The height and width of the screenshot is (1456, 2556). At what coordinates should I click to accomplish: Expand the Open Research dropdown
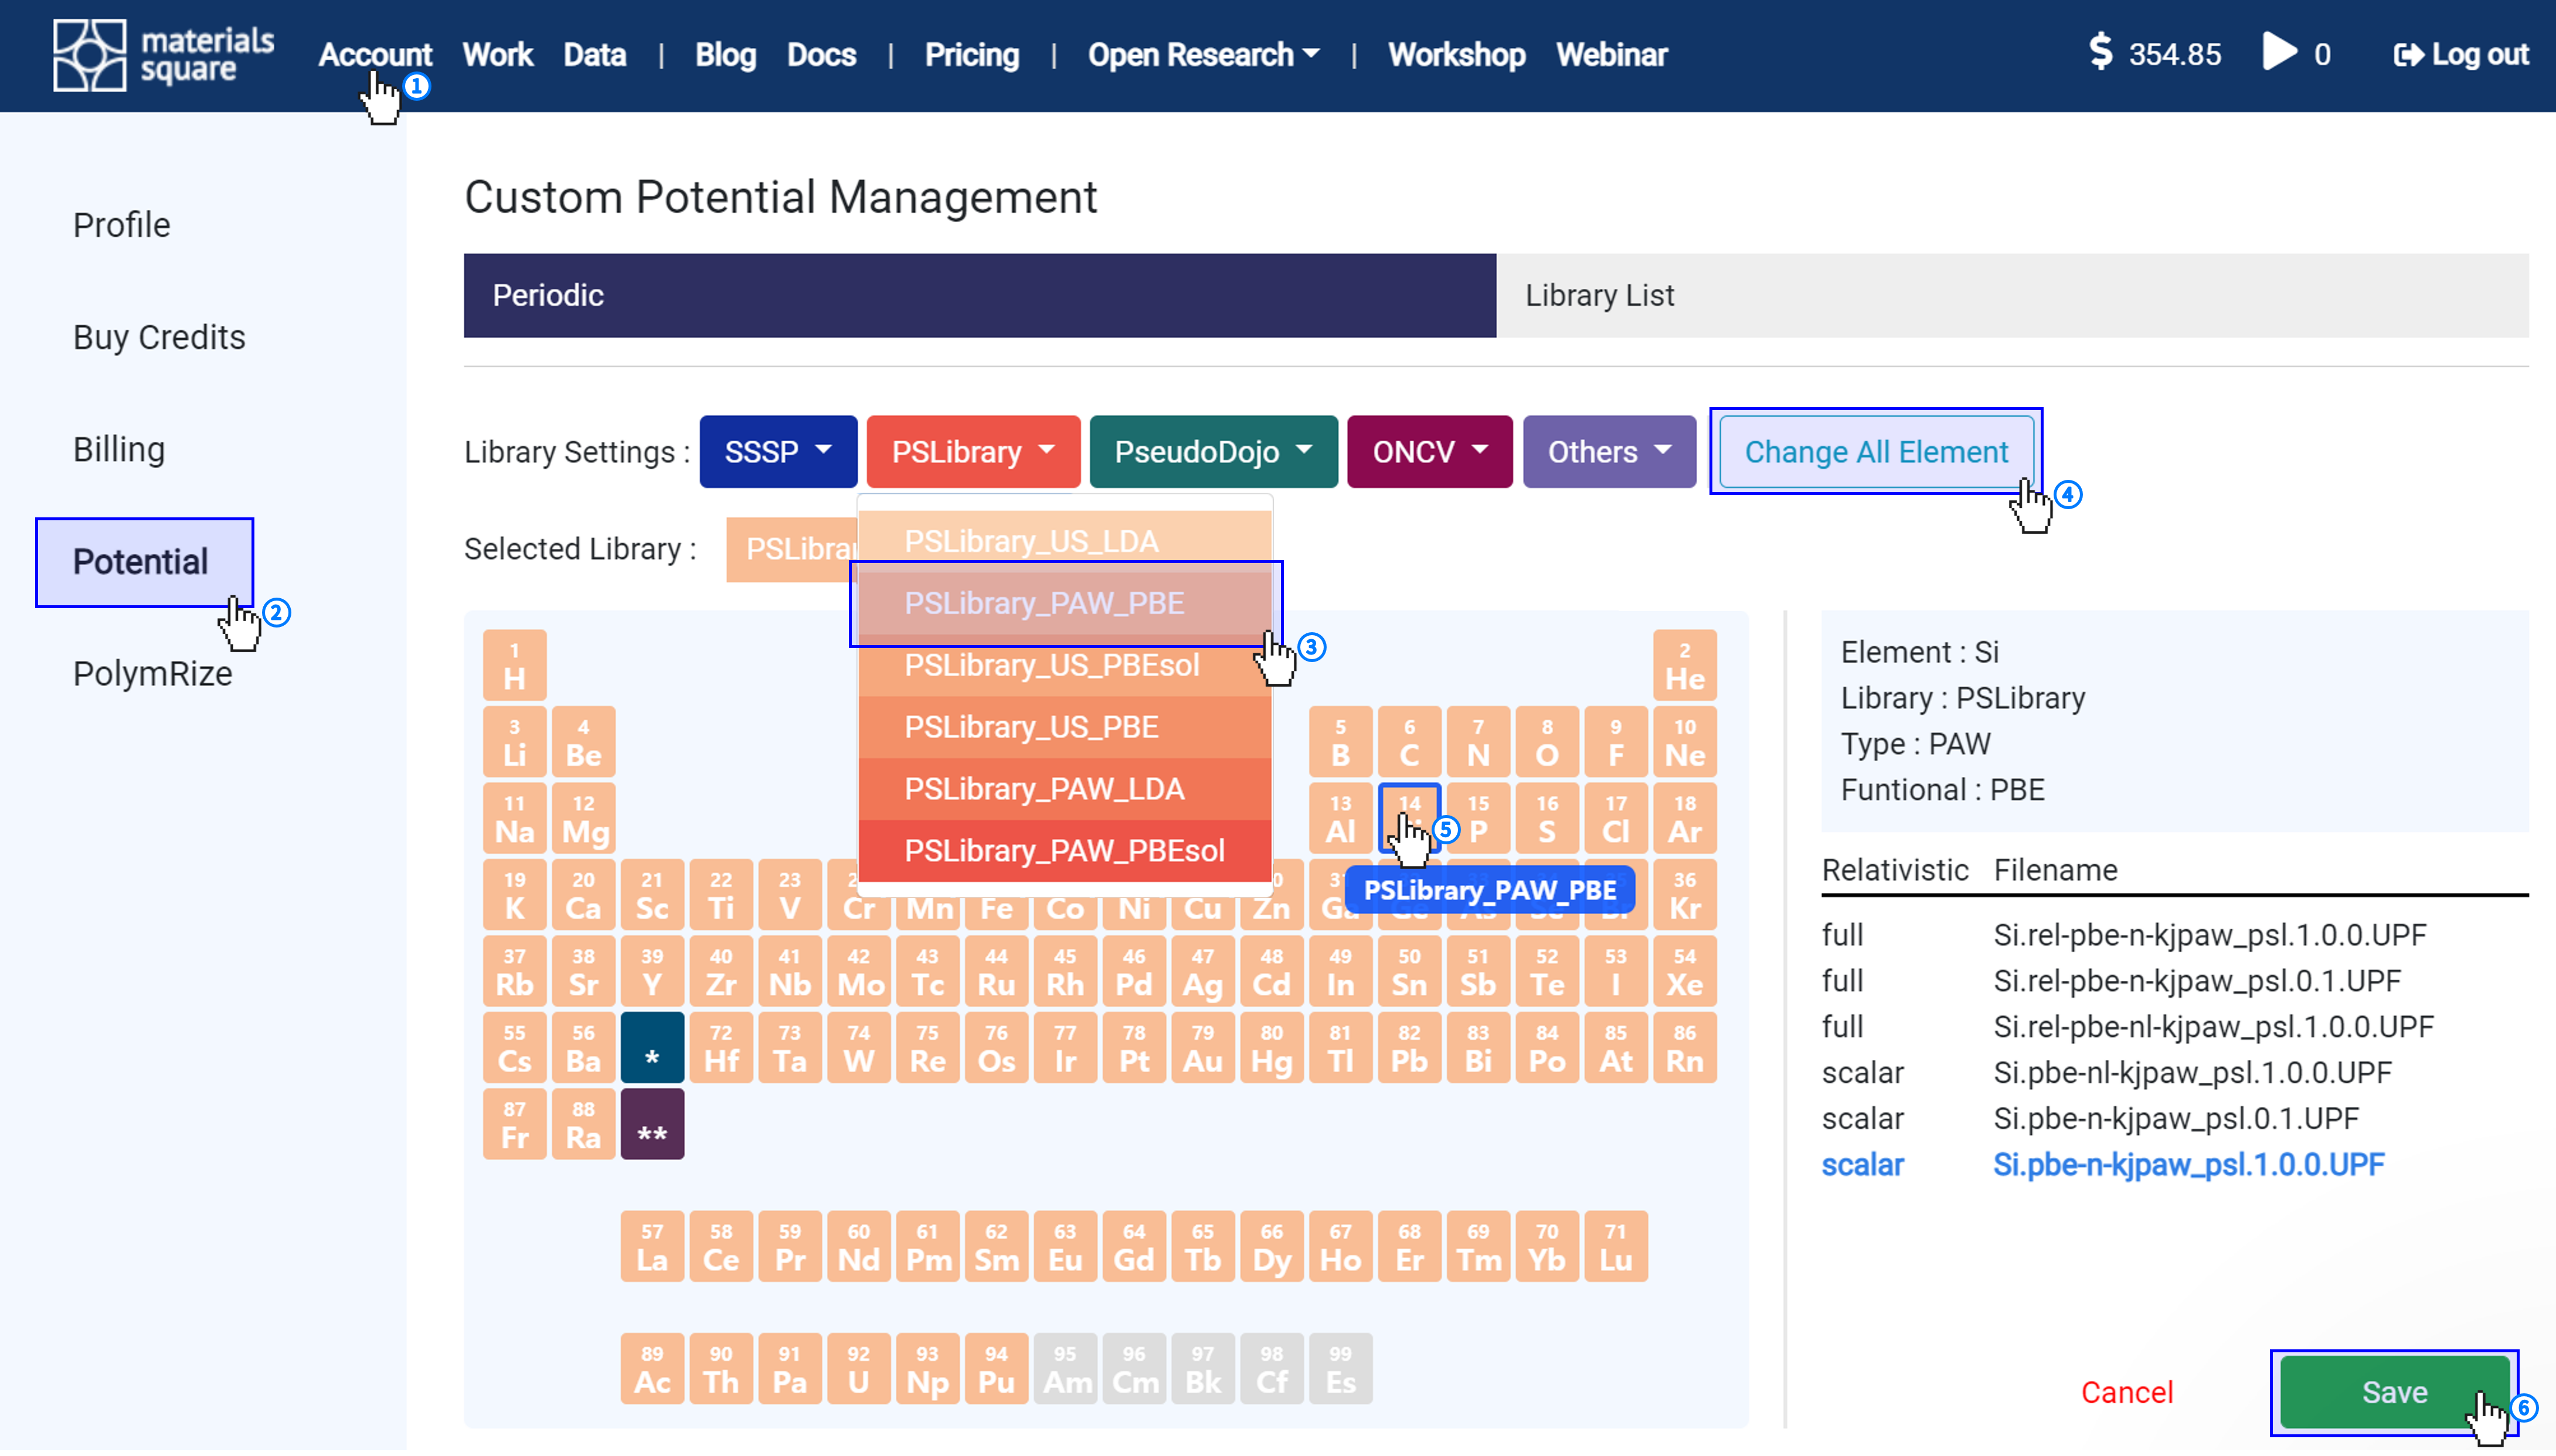1204,54
